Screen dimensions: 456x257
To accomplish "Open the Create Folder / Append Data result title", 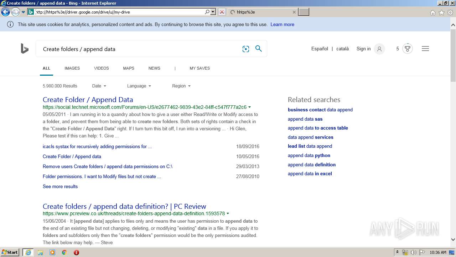I will pos(88,100).
